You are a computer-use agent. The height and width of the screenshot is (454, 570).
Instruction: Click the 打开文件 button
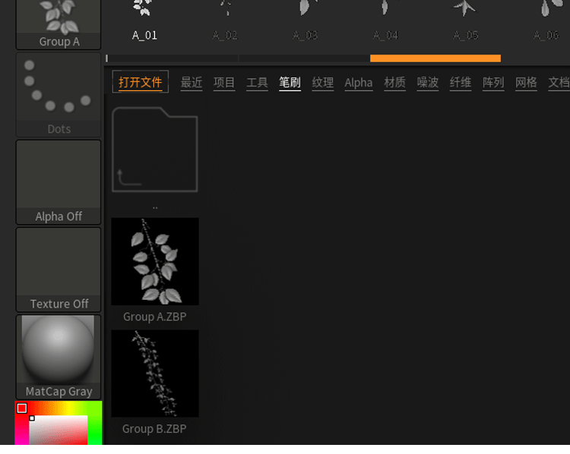[141, 82]
